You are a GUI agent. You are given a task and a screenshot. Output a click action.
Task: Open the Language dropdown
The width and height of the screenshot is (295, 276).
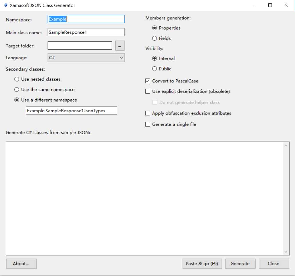click(86, 58)
